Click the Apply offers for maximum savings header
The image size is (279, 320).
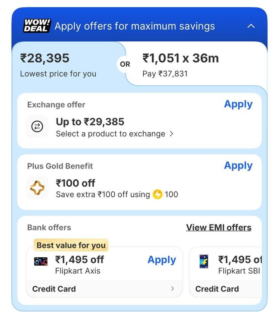pos(134,26)
